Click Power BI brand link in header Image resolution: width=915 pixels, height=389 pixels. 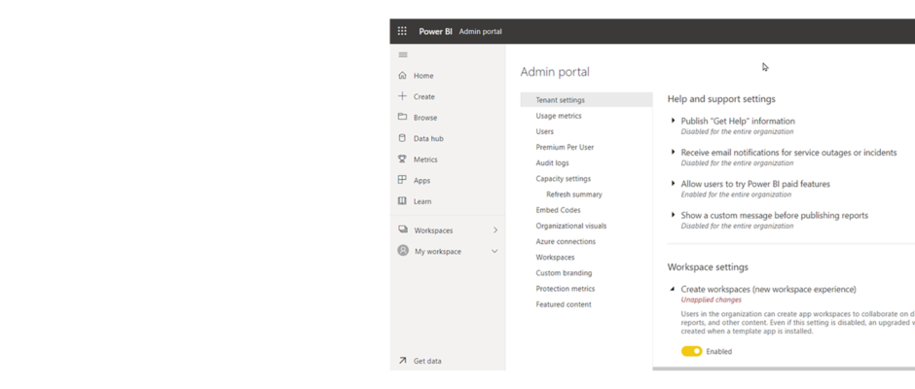[435, 31]
